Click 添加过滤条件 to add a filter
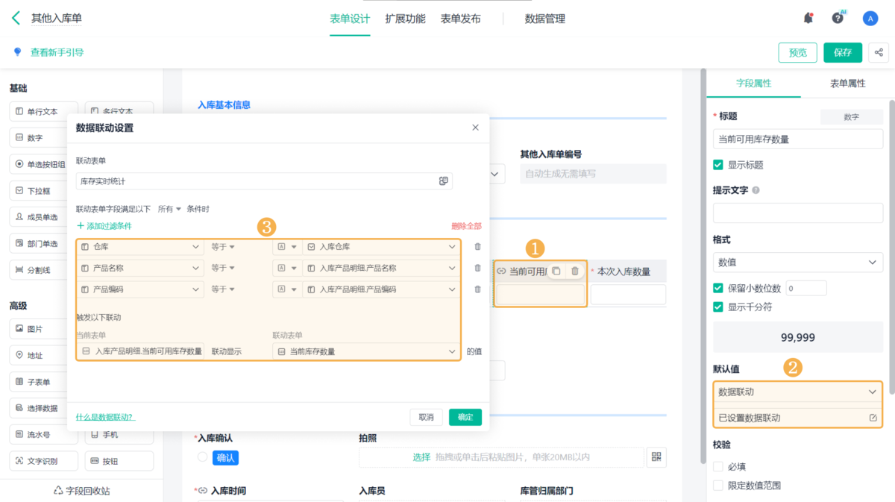 [104, 226]
